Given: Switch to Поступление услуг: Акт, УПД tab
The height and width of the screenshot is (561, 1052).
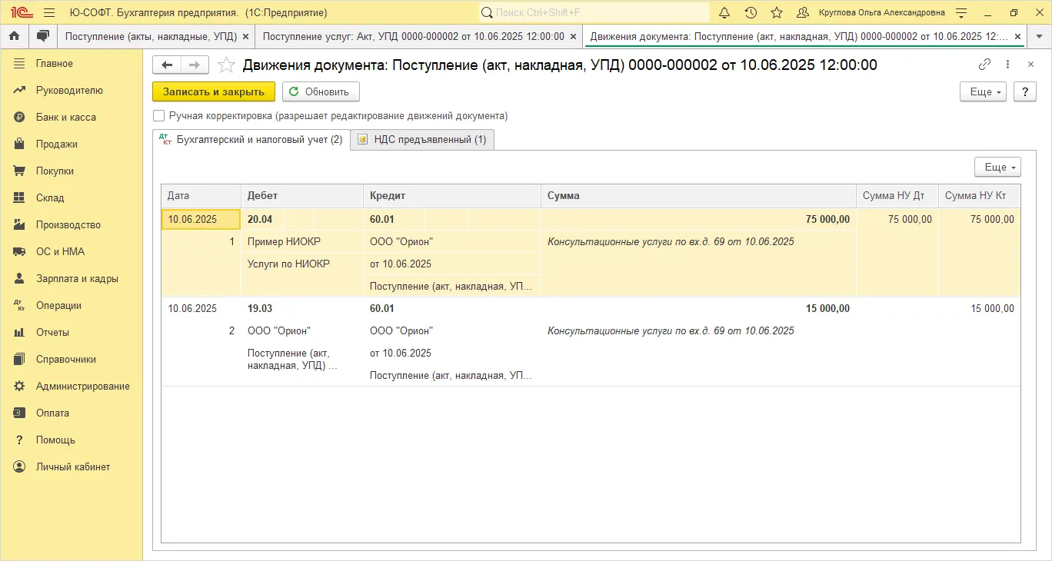Looking at the screenshot, I should 414,36.
